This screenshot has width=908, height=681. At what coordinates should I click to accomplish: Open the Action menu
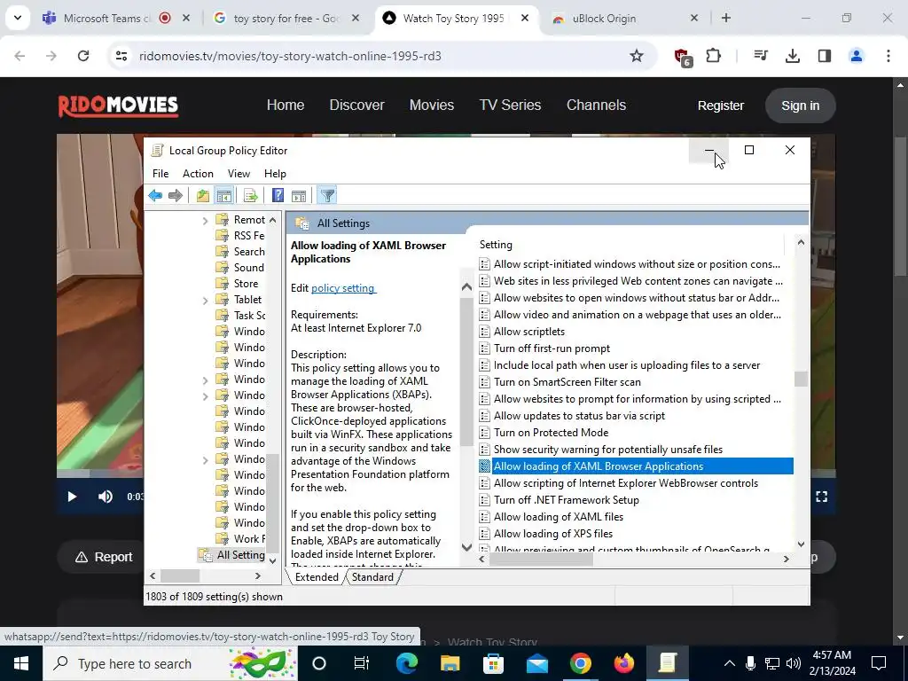click(x=198, y=174)
